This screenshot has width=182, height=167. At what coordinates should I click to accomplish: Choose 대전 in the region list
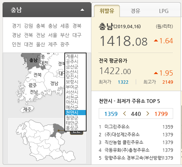point(28,44)
